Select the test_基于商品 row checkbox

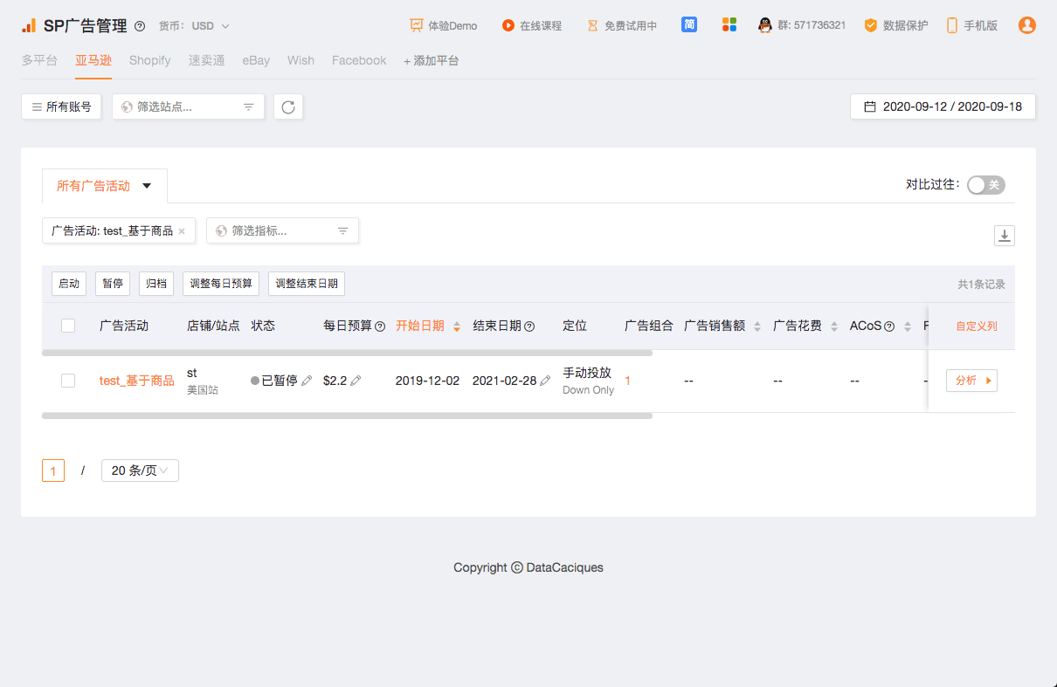coord(68,381)
